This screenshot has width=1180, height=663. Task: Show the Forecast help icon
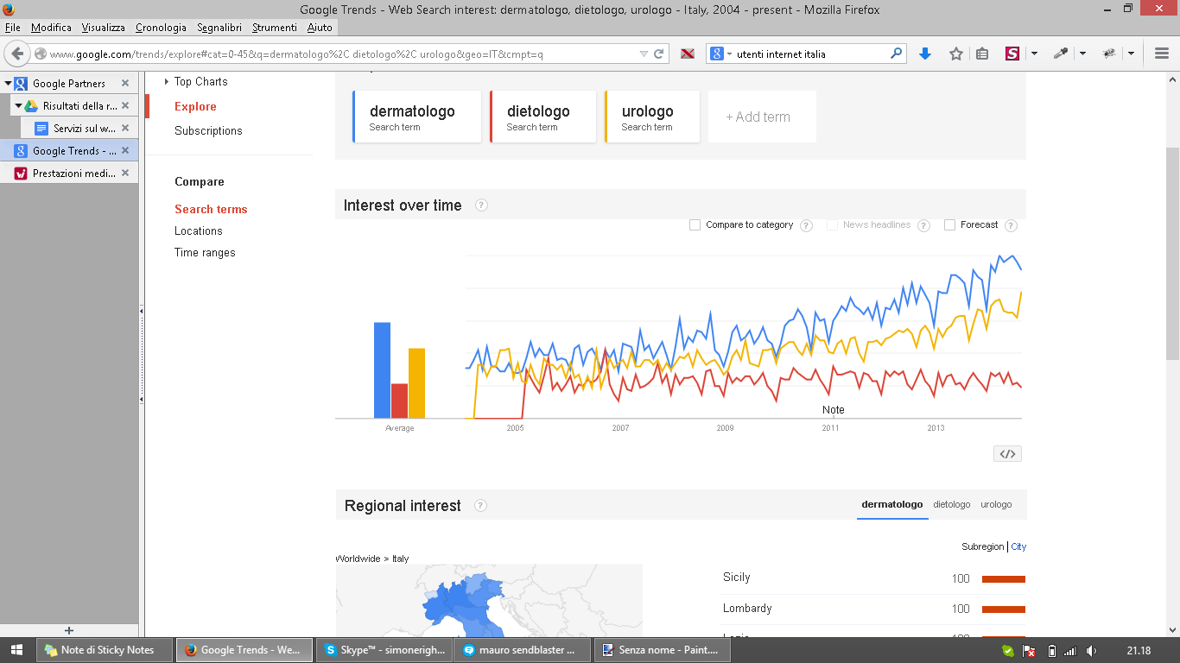click(1011, 225)
